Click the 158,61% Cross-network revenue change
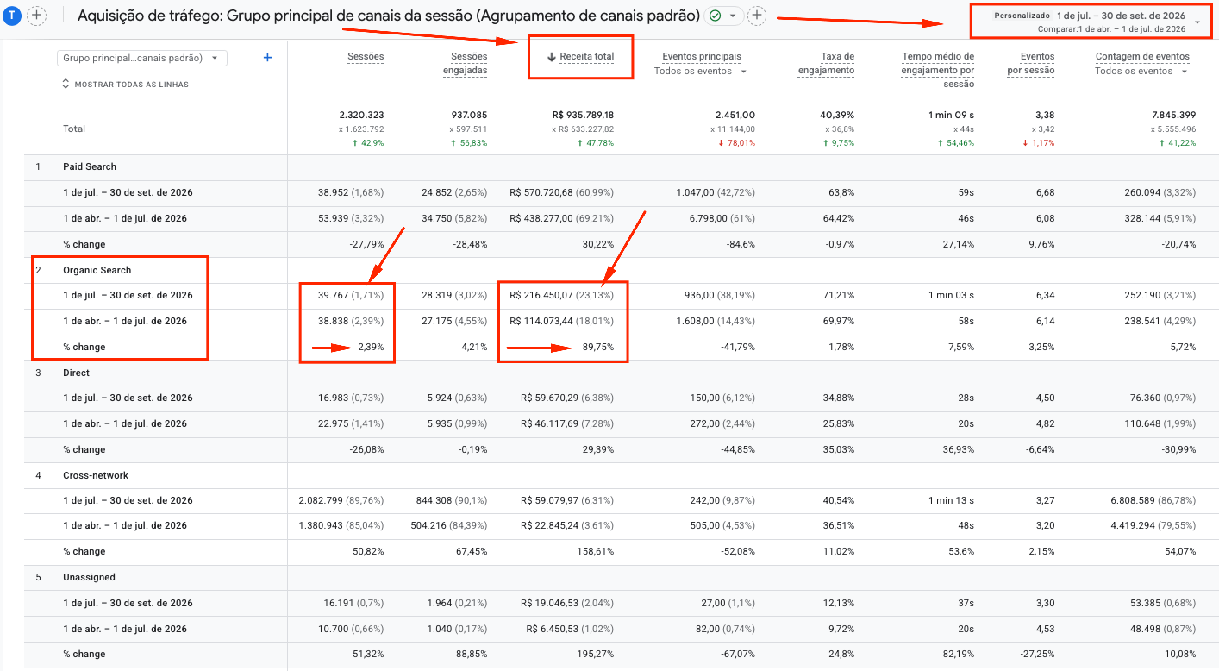The image size is (1219, 671). tap(597, 551)
